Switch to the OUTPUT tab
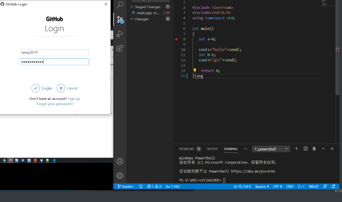The height and width of the screenshot is (202, 342). [x=212, y=149]
